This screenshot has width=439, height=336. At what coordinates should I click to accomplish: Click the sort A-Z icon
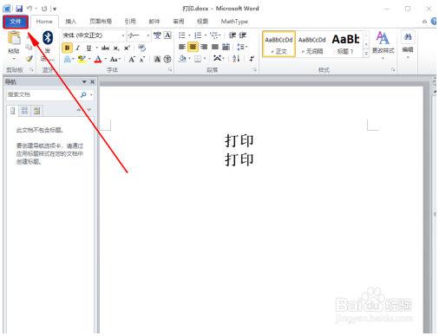coord(236,59)
